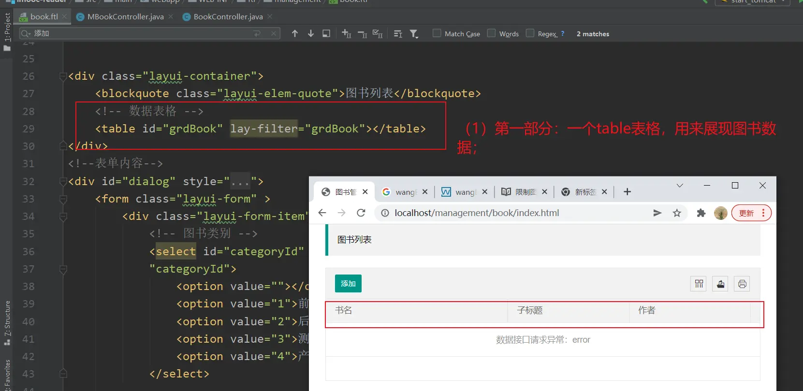The width and height of the screenshot is (803, 391).
Task: Bookmark this page with star icon
Action: tap(677, 213)
